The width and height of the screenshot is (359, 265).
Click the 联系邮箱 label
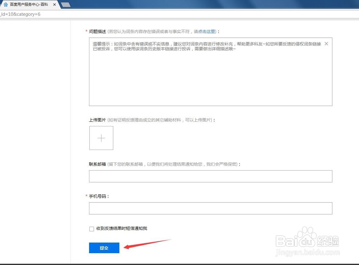point(97,164)
